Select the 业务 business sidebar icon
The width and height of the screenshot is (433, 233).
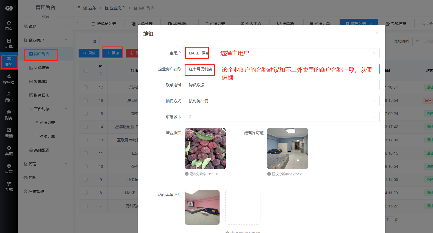[x=9, y=62]
